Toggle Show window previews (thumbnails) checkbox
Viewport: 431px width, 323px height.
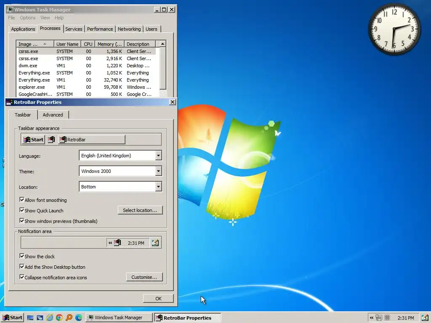click(x=22, y=220)
